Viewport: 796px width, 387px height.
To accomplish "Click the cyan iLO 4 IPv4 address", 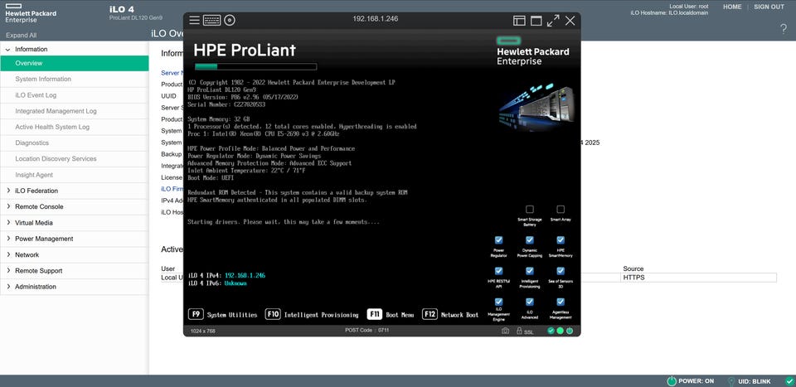I will [x=245, y=275].
